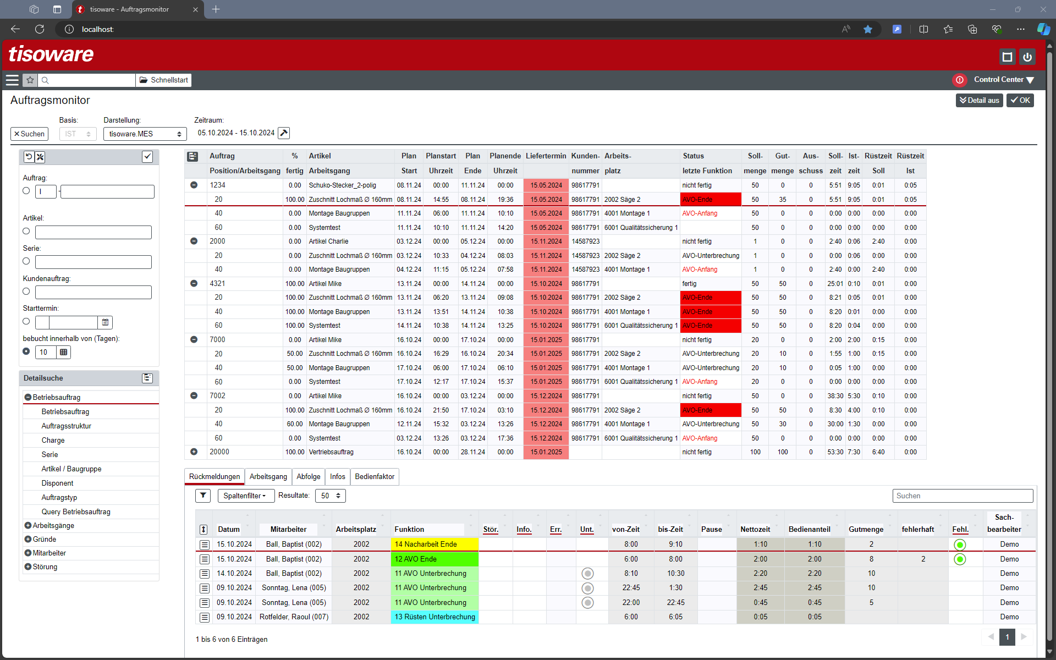Select the Serie radio button
The width and height of the screenshot is (1056, 660).
26,261
